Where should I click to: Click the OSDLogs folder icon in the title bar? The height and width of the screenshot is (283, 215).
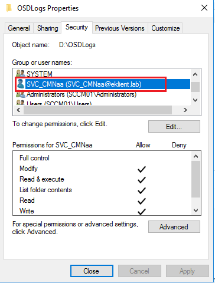pyautogui.click(x=9, y=8)
